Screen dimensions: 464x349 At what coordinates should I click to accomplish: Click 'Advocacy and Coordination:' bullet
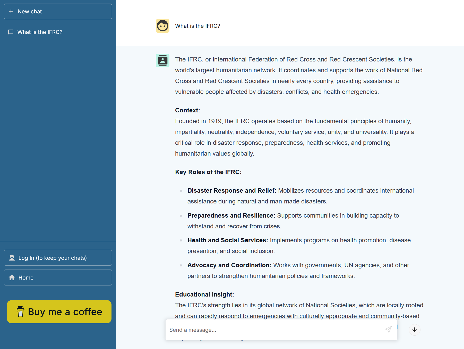[x=229, y=265]
